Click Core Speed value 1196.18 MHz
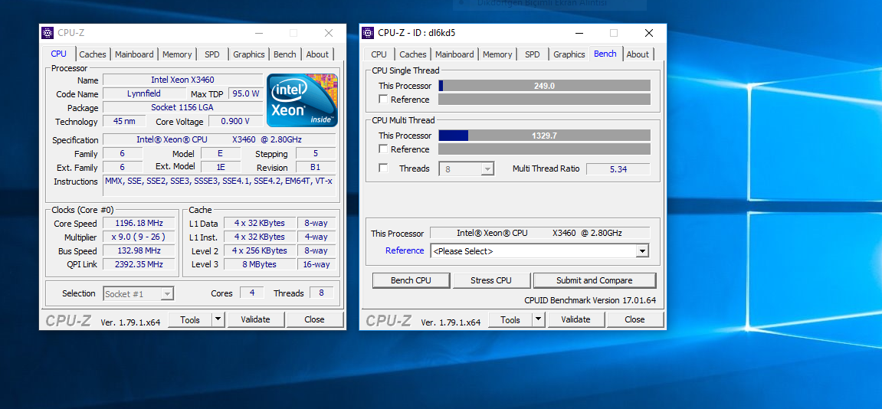Screen dimensions: 882x409 coord(139,224)
